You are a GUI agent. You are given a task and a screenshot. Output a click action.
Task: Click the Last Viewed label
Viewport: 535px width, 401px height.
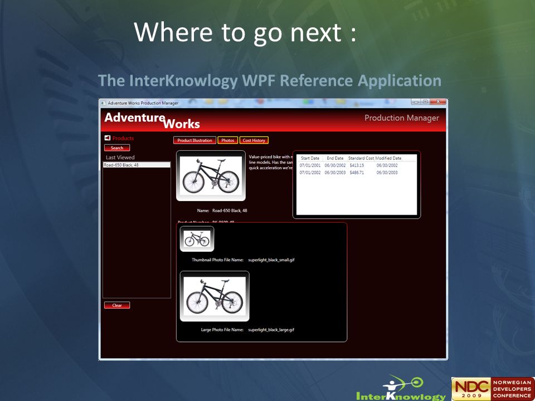[x=120, y=157]
